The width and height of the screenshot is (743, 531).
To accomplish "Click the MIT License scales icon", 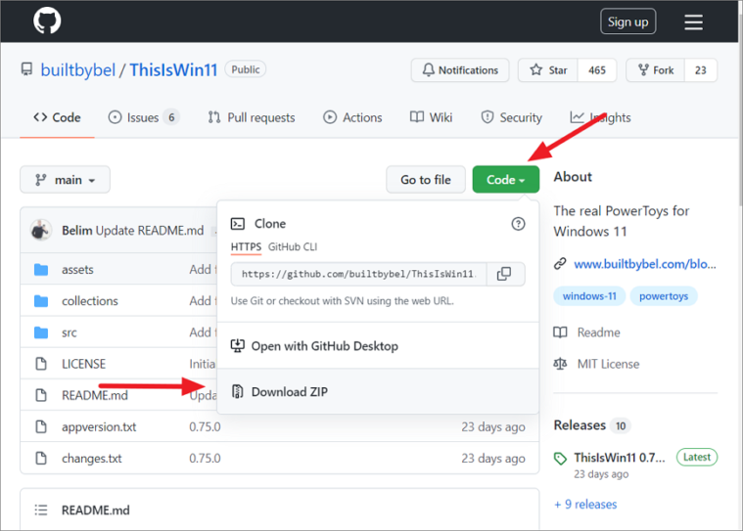I will tap(560, 364).
